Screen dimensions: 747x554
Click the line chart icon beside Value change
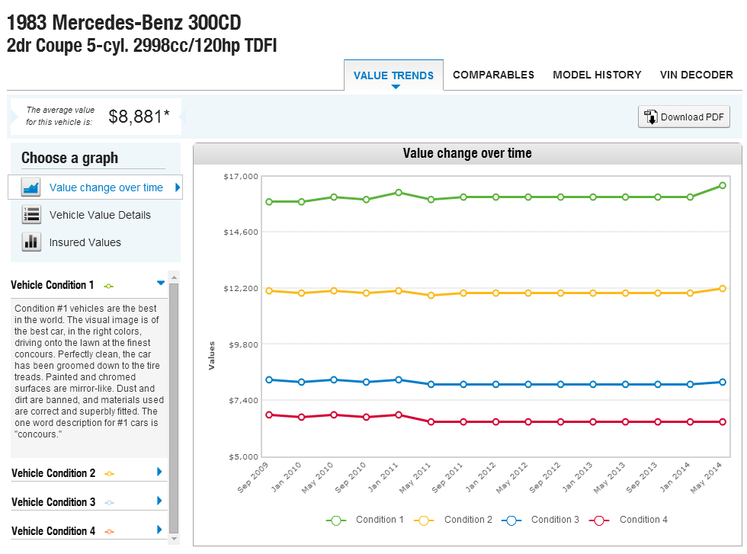pyautogui.click(x=30, y=187)
